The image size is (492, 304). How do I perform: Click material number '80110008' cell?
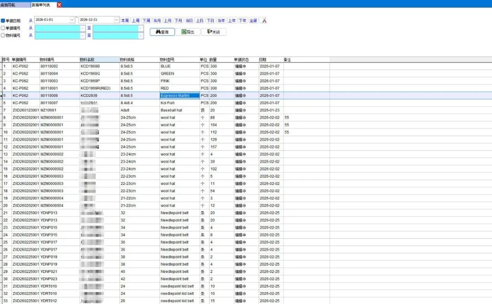(x=59, y=95)
